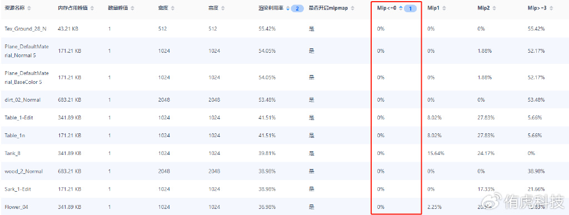This screenshot has height=215, width=569.
Task: Select the Tank_8 resource name
Action: point(12,153)
